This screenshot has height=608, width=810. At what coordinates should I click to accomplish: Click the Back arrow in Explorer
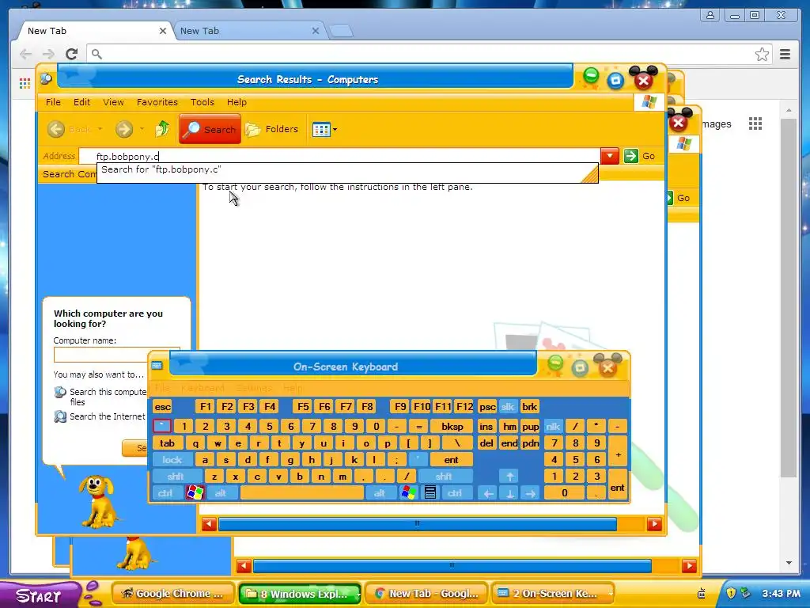click(56, 129)
